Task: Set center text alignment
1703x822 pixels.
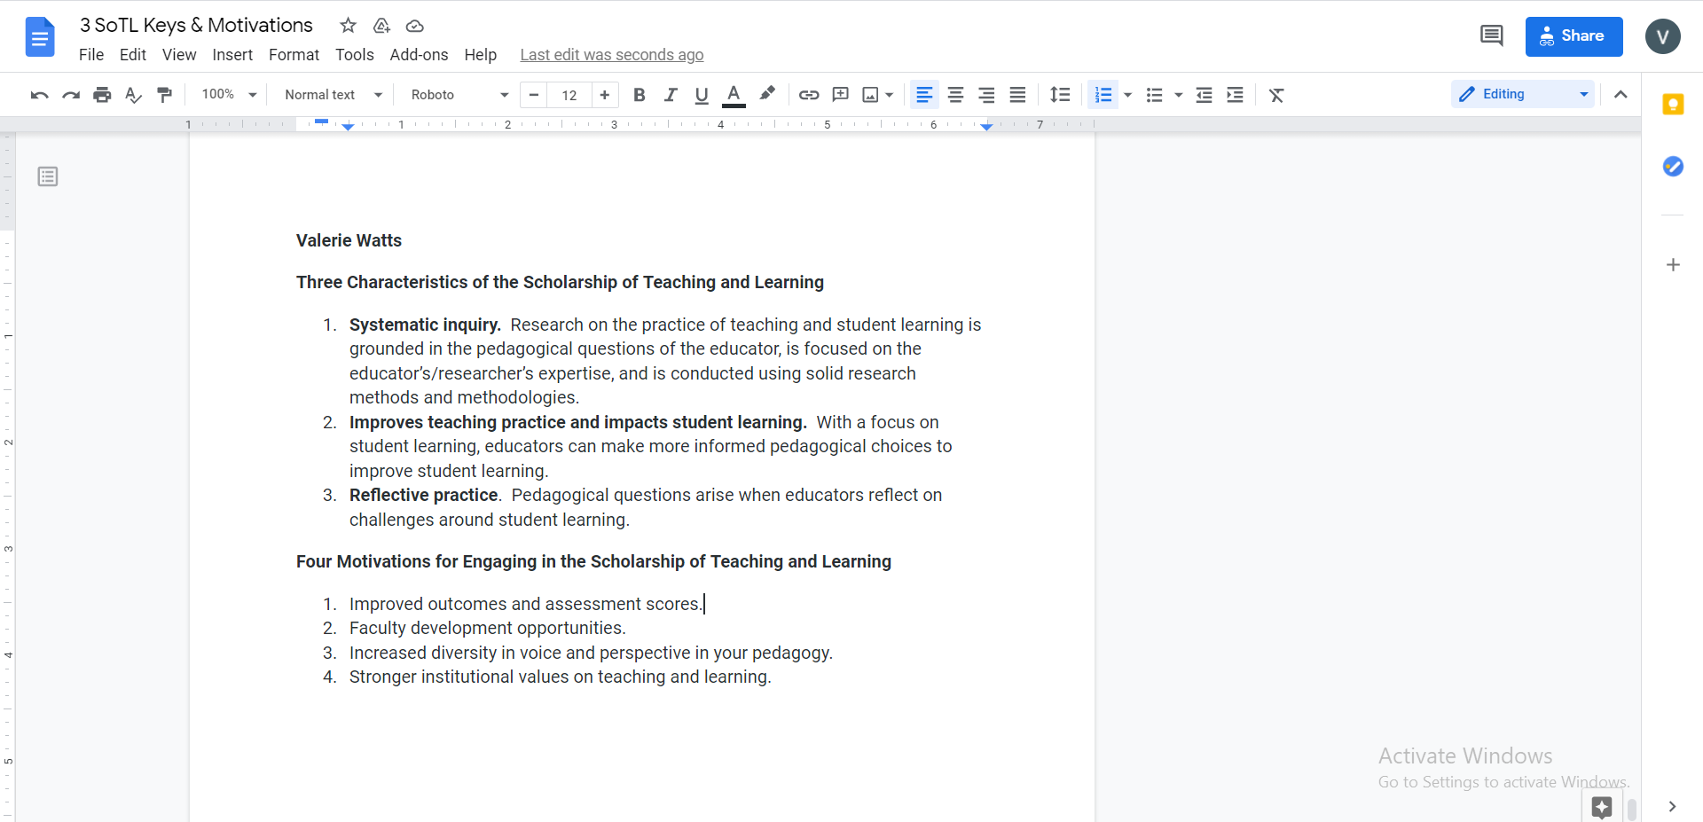Action: 955,95
